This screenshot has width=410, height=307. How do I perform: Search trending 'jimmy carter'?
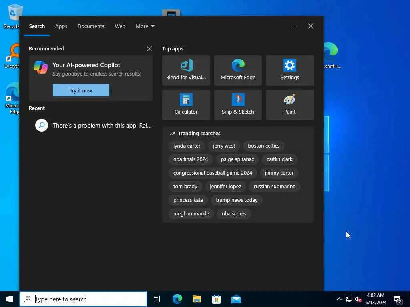pyautogui.click(x=279, y=173)
